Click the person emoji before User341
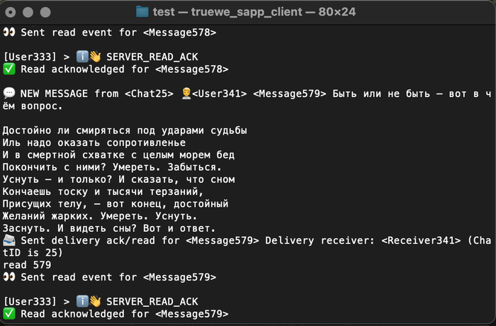The image size is (496, 326). pos(186,94)
